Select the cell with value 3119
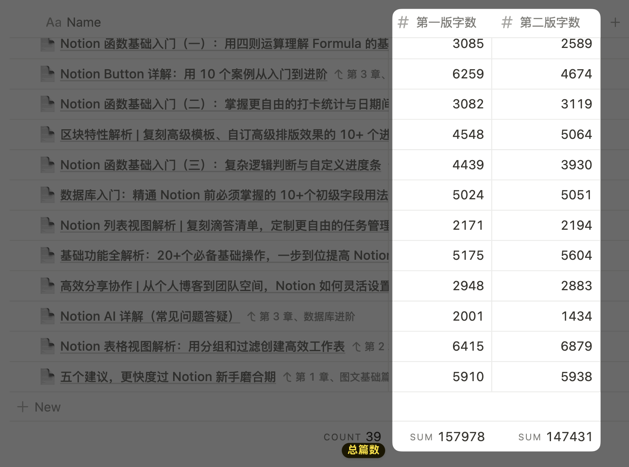This screenshot has height=467, width=629. point(546,104)
